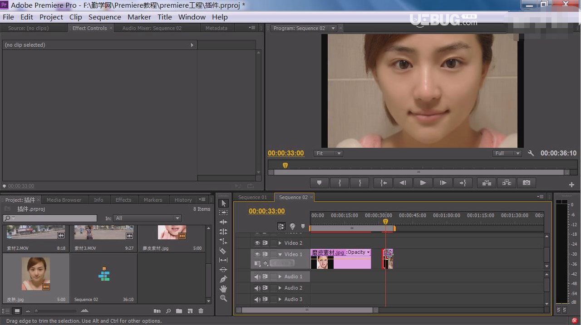Toggle sync lock on Audio 2
This screenshot has height=325, width=581.
[265, 288]
